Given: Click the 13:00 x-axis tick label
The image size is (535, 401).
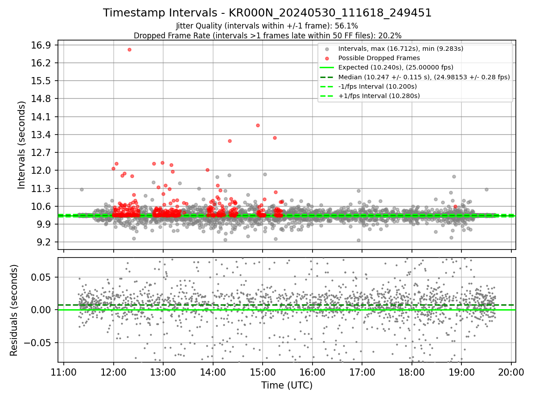Looking at the screenshot, I should 163,372.
